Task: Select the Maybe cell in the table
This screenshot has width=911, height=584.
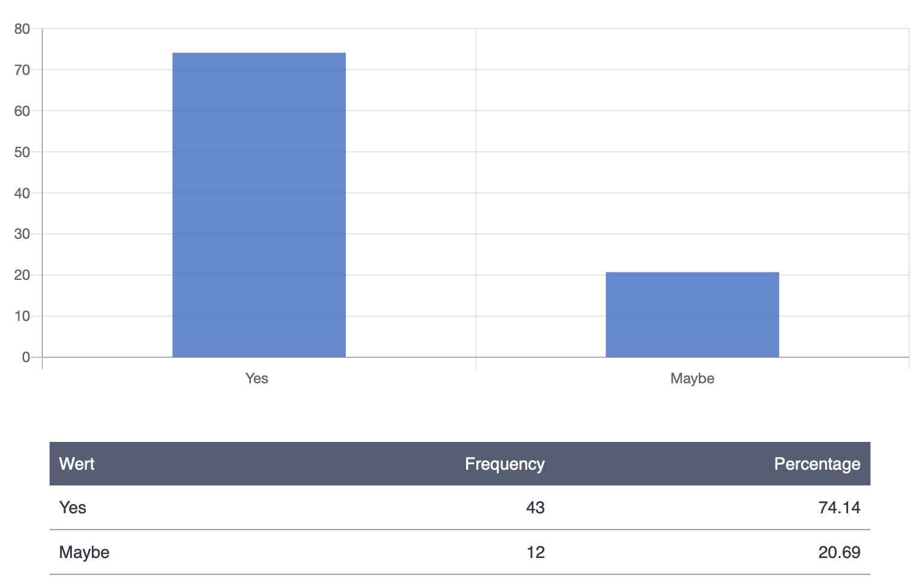Action: coord(84,552)
